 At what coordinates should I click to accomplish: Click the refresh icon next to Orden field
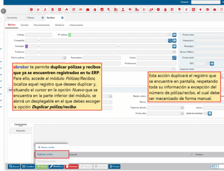174,58
